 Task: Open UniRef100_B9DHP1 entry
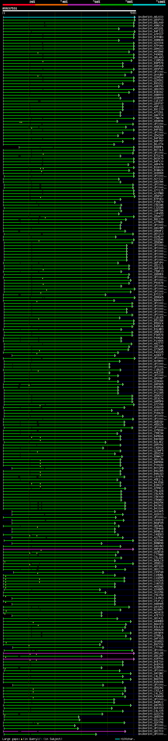[151, 147]
